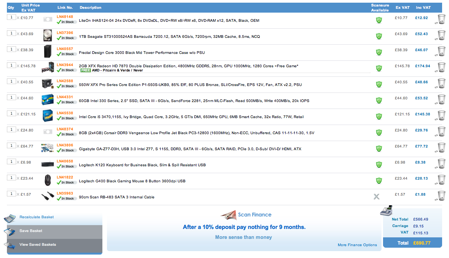Viewport: 449px width, 258px height.
Task: Open link number LN48148
Action: coord(65,17)
